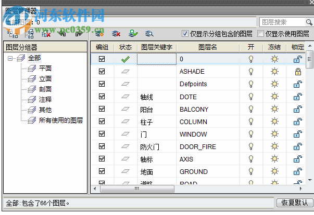Click the redo right arrow icon
The image size is (314, 215).
[79, 34]
